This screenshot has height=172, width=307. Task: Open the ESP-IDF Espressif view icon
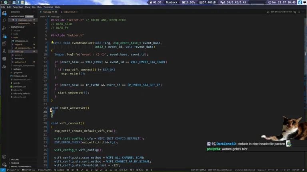pyautogui.click(x=4, y=59)
